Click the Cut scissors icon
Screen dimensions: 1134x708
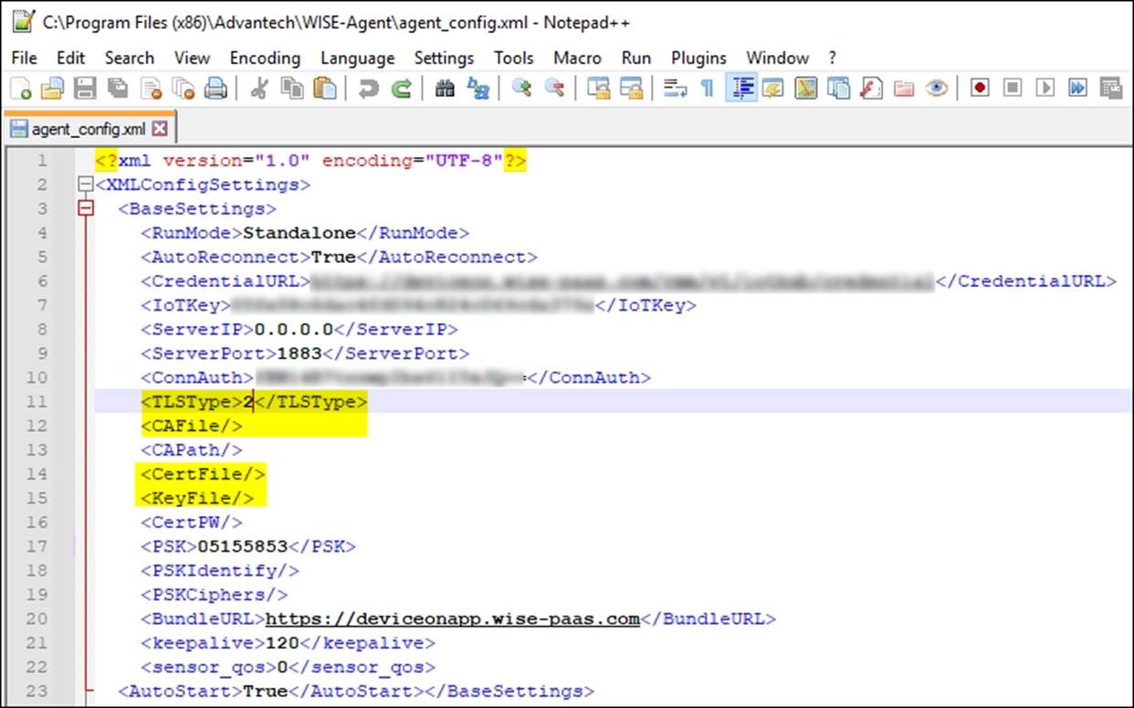(259, 89)
